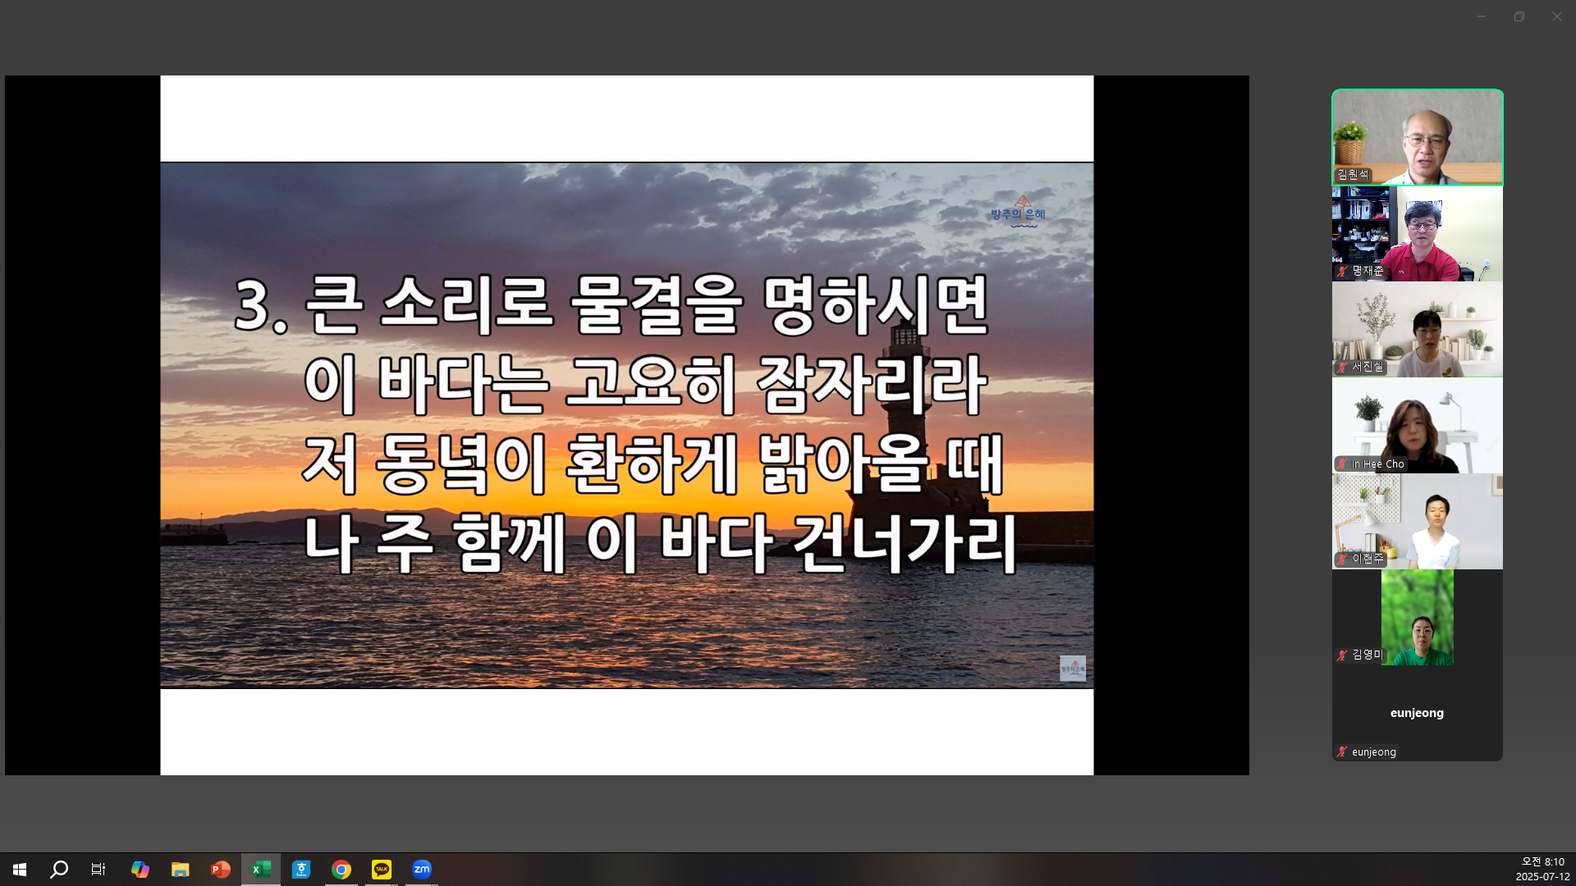Click the mute indicator on 서진실's video tile

pyautogui.click(x=1341, y=368)
